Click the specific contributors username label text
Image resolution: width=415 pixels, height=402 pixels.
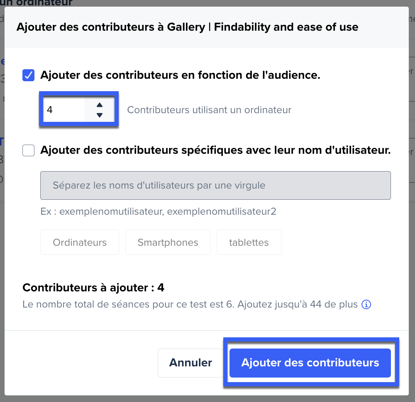point(215,150)
